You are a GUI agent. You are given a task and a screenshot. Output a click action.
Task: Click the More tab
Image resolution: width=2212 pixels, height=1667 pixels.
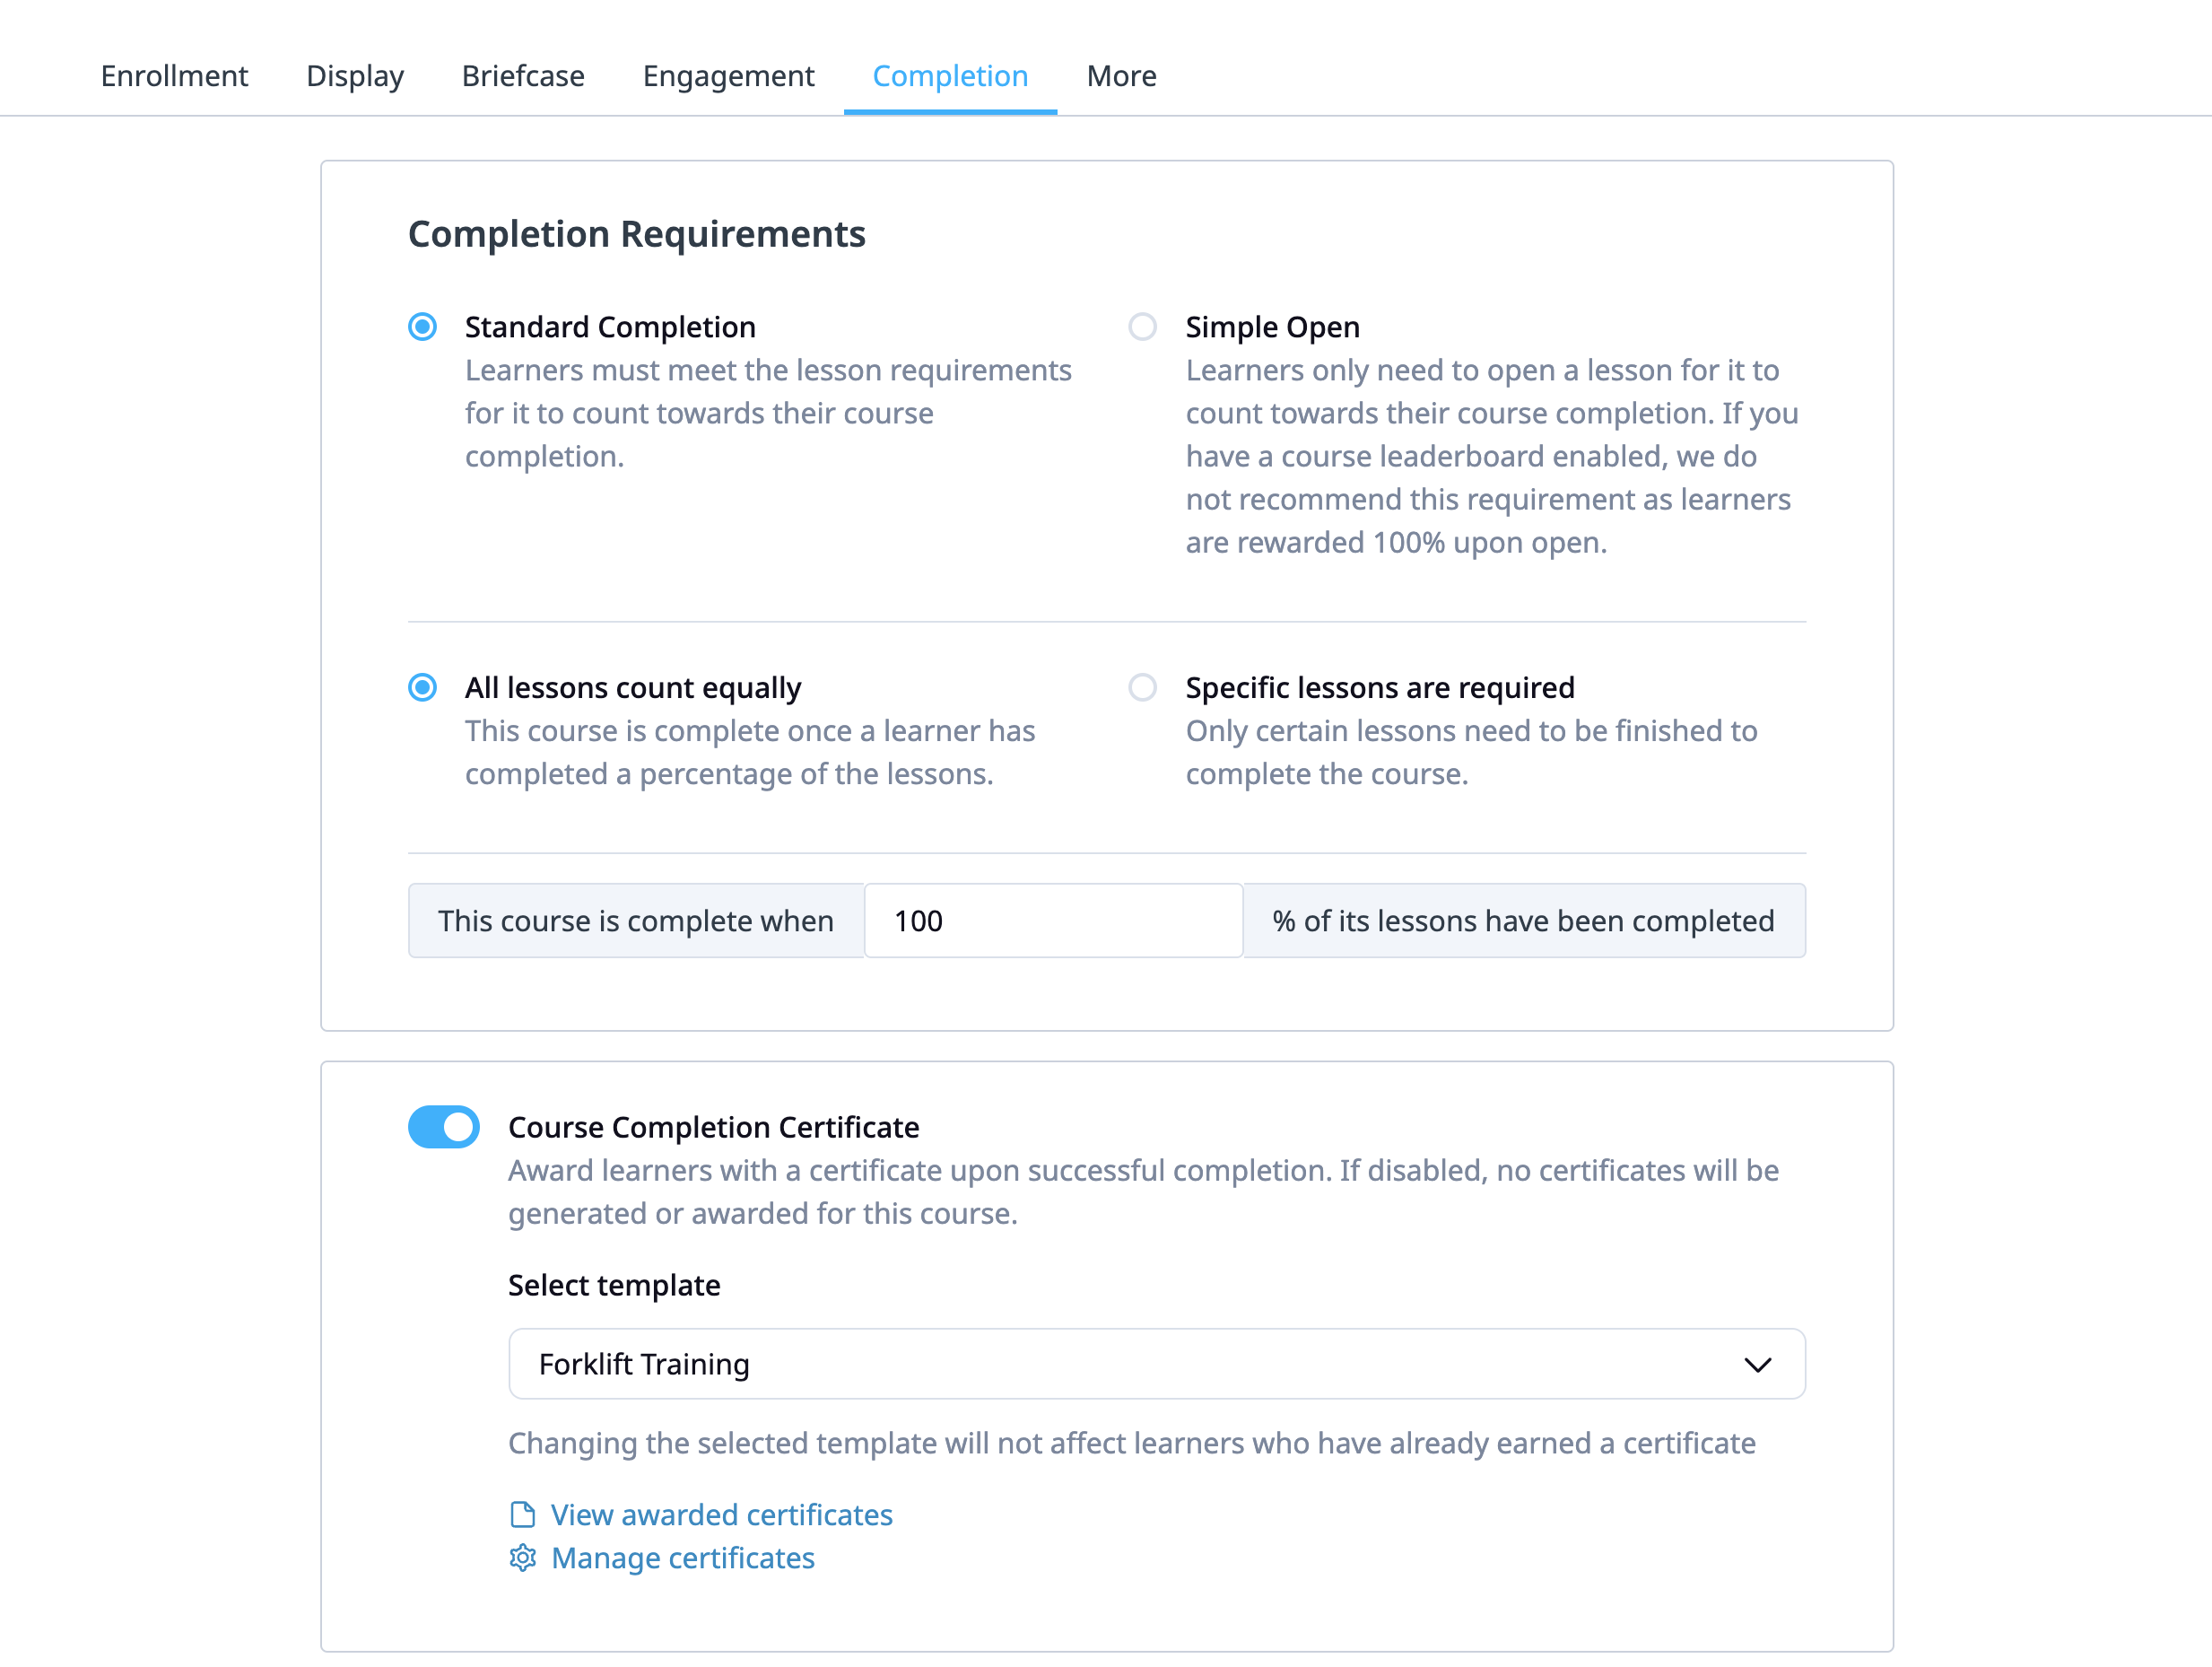click(1121, 75)
